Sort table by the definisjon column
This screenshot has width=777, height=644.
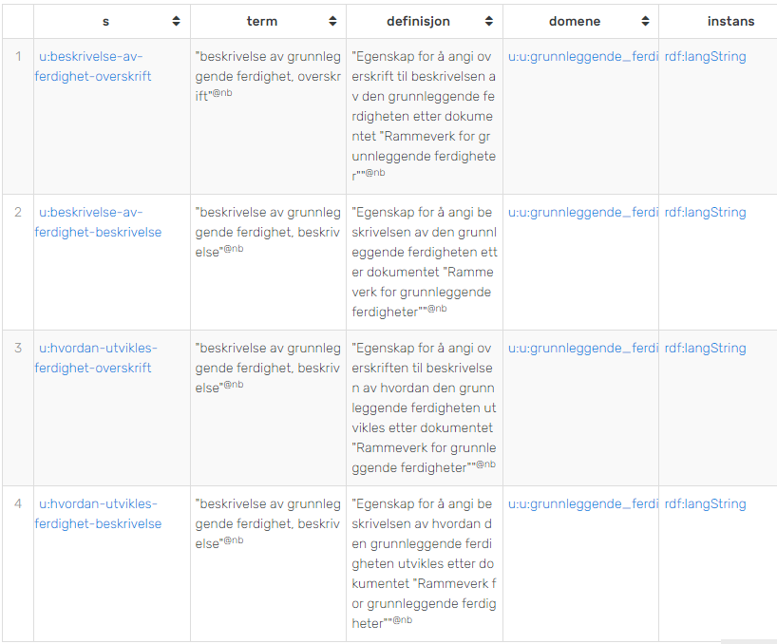[x=489, y=21]
